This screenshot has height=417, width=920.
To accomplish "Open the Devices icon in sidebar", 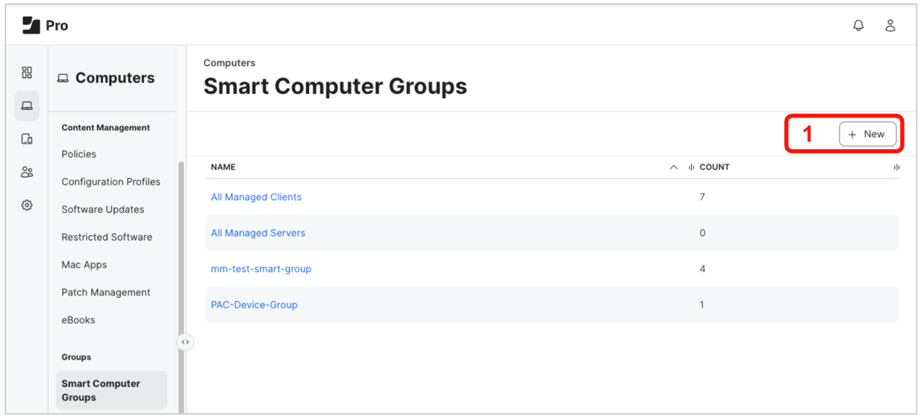I will 27,139.
